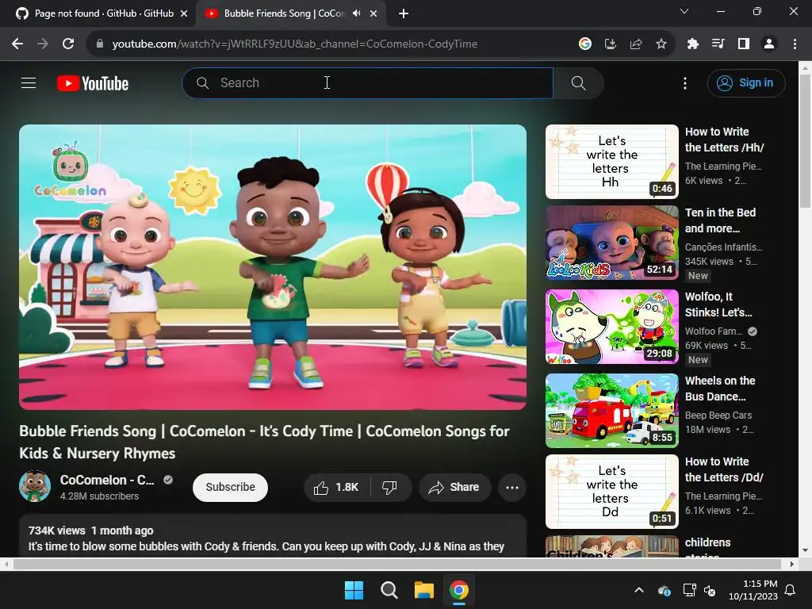The height and width of the screenshot is (609, 812).
Task: Click the Google icon in address bar
Action: 585,44
